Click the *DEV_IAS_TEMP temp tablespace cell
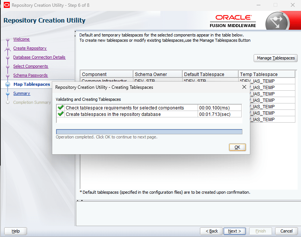 pyautogui.click(x=267, y=81)
